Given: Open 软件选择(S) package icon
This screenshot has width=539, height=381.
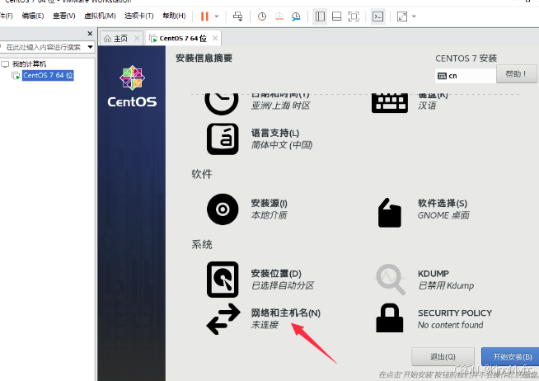Looking at the screenshot, I should pos(390,213).
